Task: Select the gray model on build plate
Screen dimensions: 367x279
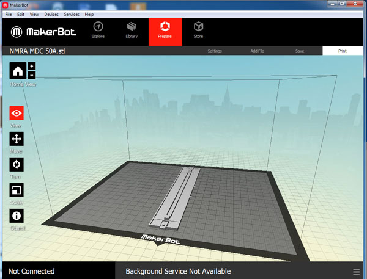Action: 174,197
